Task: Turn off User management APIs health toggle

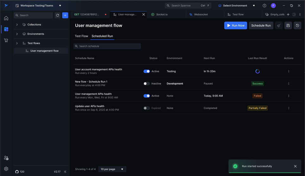Action: tap(147, 96)
